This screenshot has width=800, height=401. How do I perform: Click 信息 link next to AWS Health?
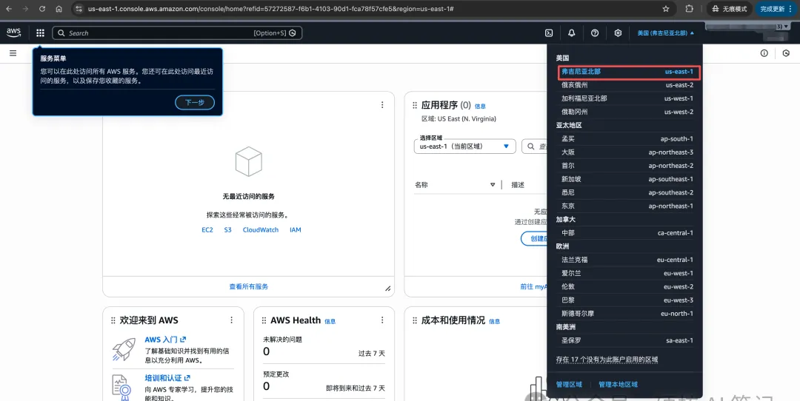click(330, 322)
